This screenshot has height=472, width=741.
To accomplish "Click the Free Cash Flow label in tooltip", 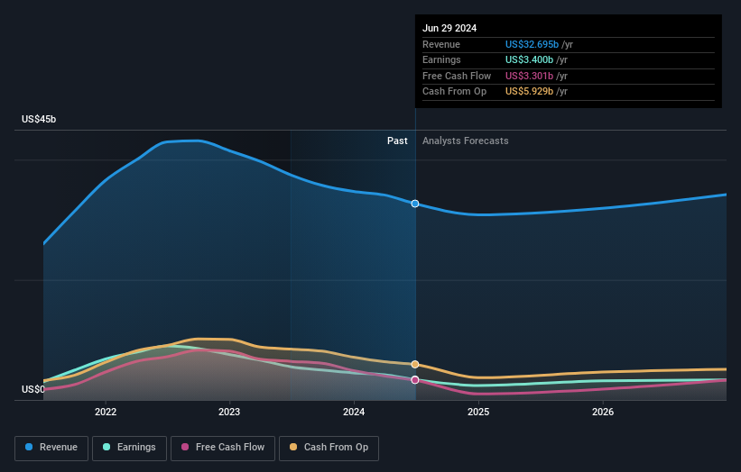I will [457, 76].
